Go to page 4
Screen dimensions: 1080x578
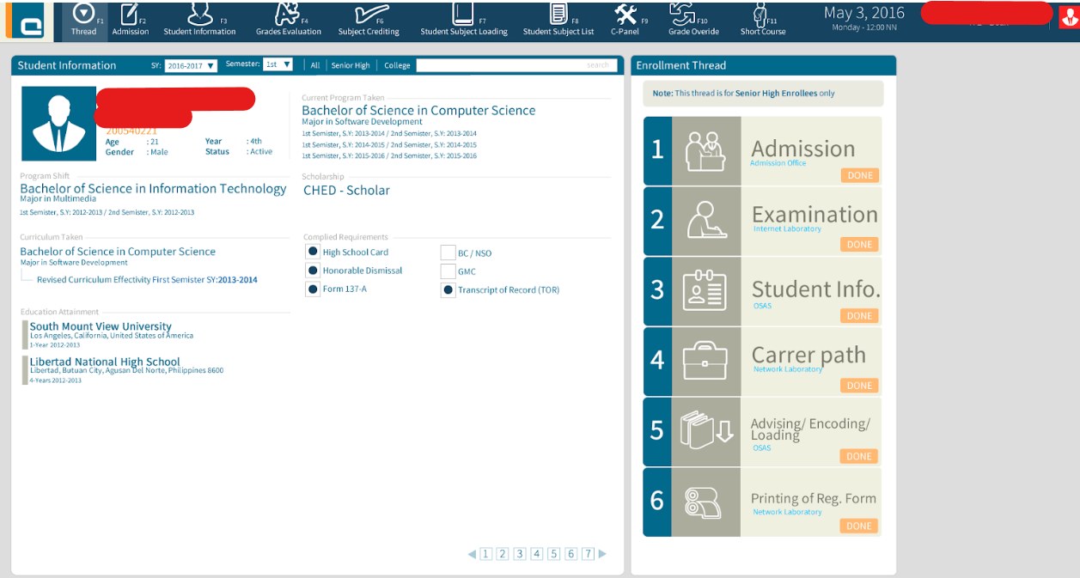(537, 554)
